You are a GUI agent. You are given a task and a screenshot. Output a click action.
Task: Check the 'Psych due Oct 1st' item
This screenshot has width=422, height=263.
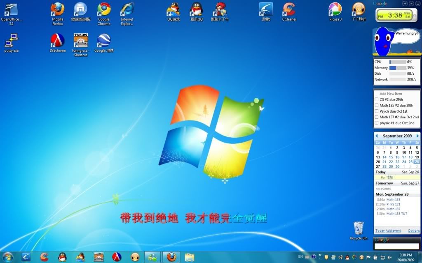click(377, 111)
